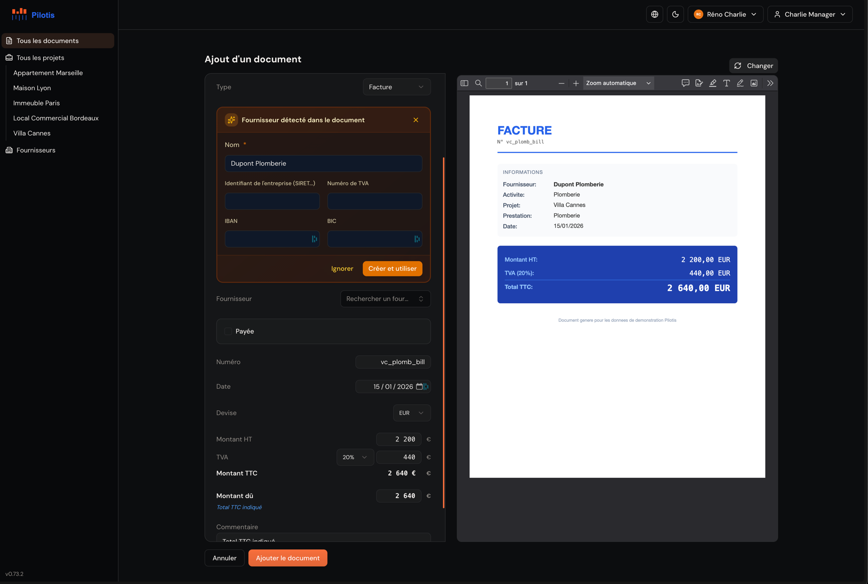The height and width of the screenshot is (584, 868).
Task: Click the IBAN input field
Action: 267,239
